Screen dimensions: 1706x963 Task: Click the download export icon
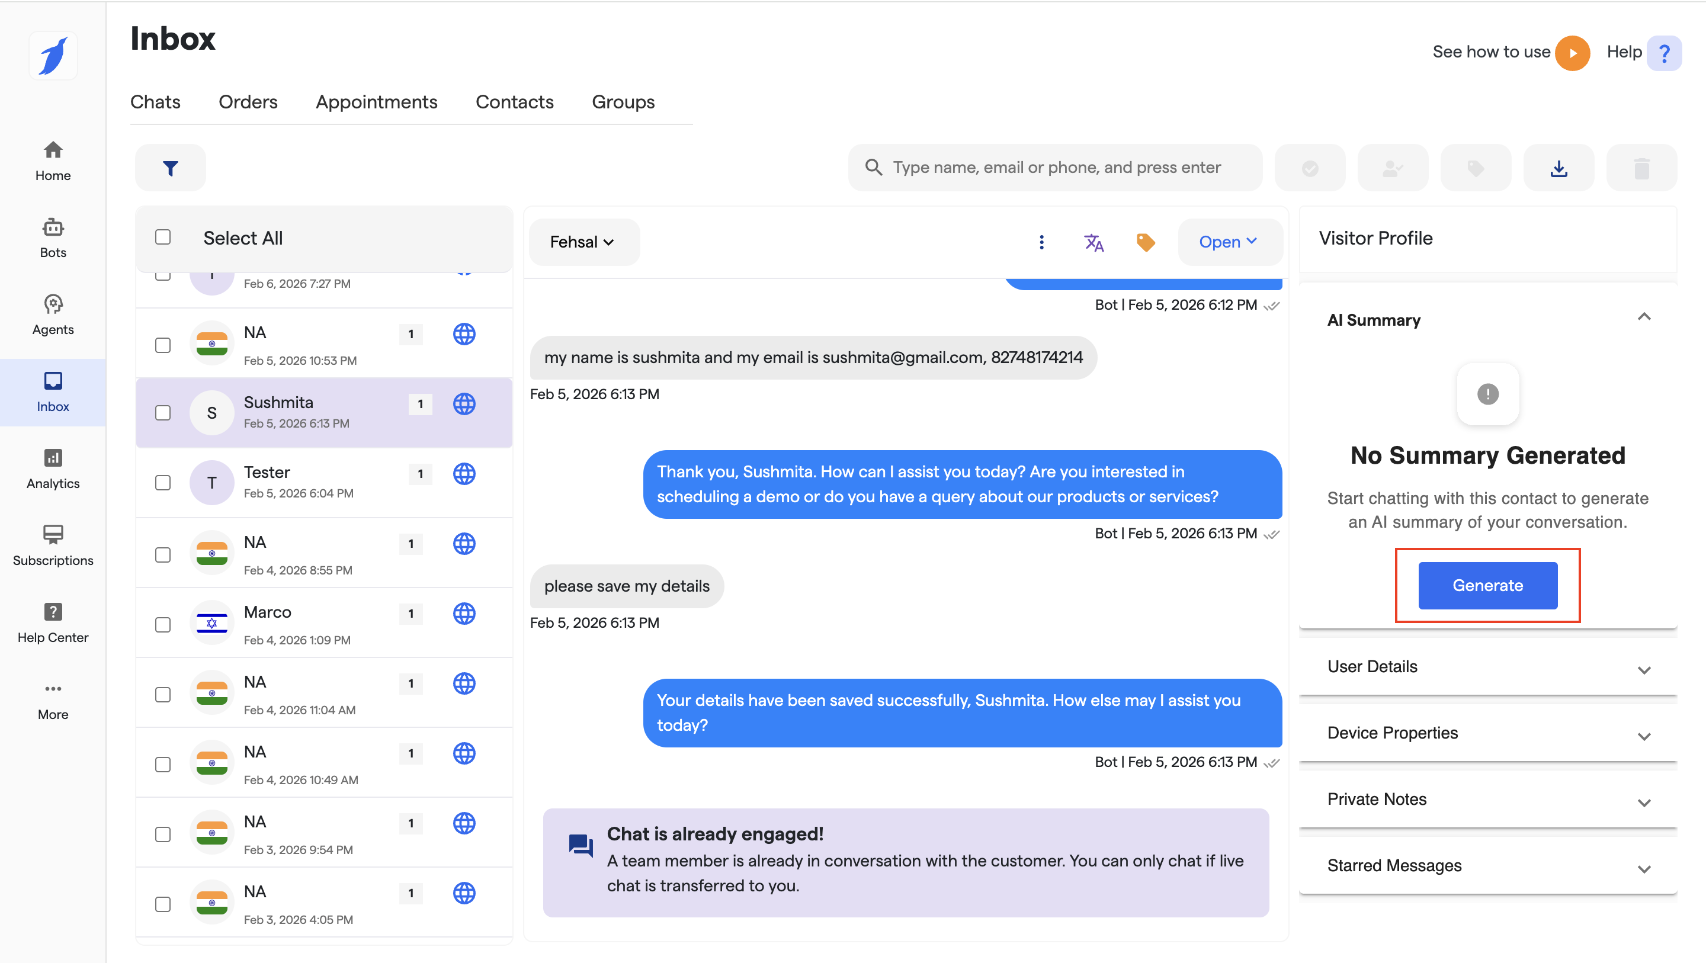coord(1559,168)
